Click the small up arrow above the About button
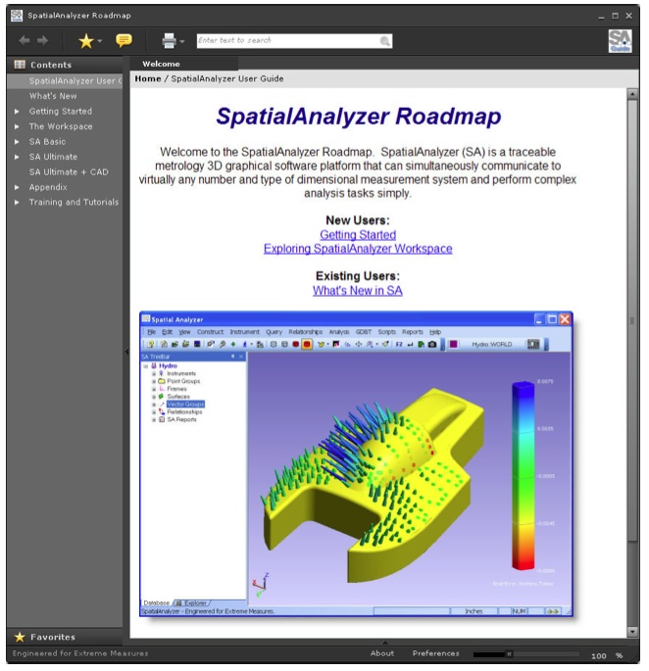Image resolution: width=649 pixels, height=671 pixels. (384, 643)
